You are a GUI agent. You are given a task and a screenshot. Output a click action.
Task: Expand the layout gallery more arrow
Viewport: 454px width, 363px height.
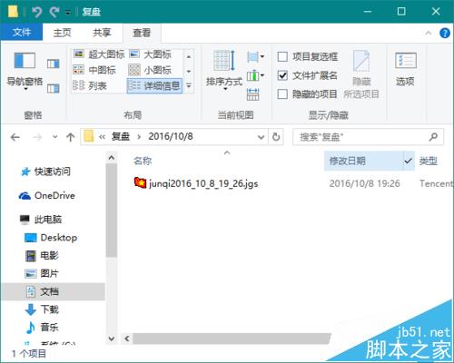pyautogui.click(x=189, y=86)
